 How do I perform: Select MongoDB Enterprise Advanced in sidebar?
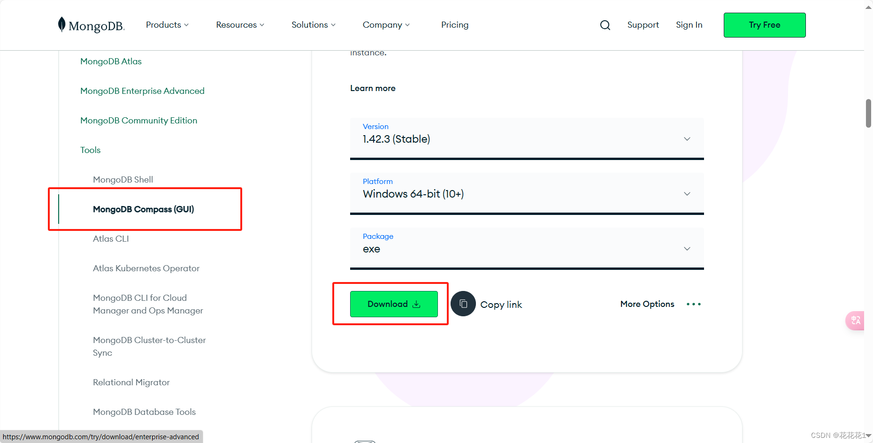click(142, 91)
